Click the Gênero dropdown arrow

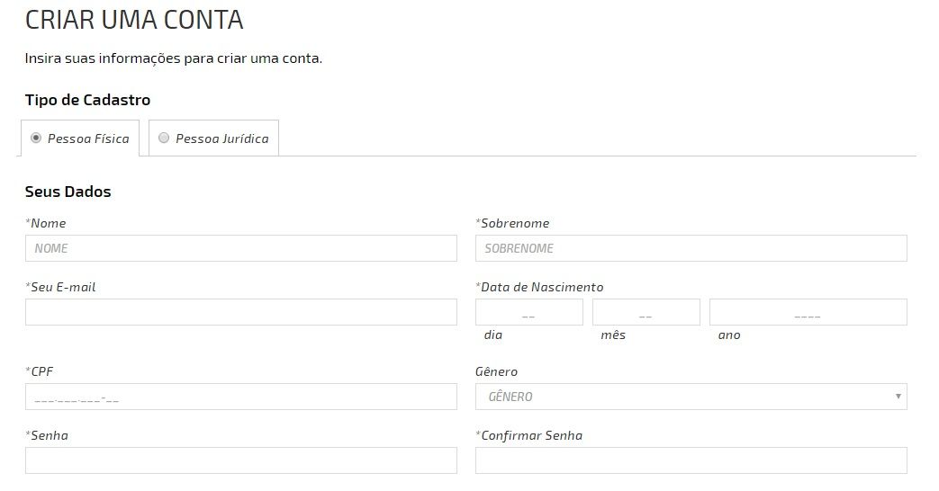point(898,397)
